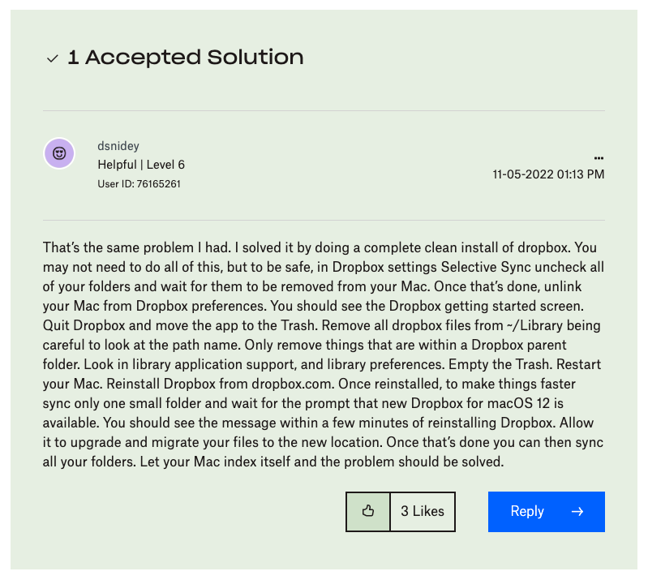Open the dsnidey username profile link
This screenshot has height=580, width=648.
(118, 146)
